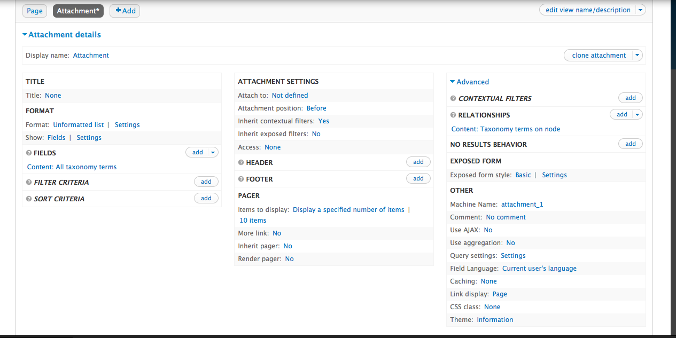This screenshot has height=338, width=676.
Task: Open the Relationships add dropdown arrow
Action: (637, 114)
